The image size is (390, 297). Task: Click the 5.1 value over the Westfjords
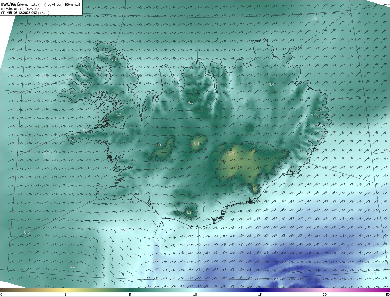point(114,60)
